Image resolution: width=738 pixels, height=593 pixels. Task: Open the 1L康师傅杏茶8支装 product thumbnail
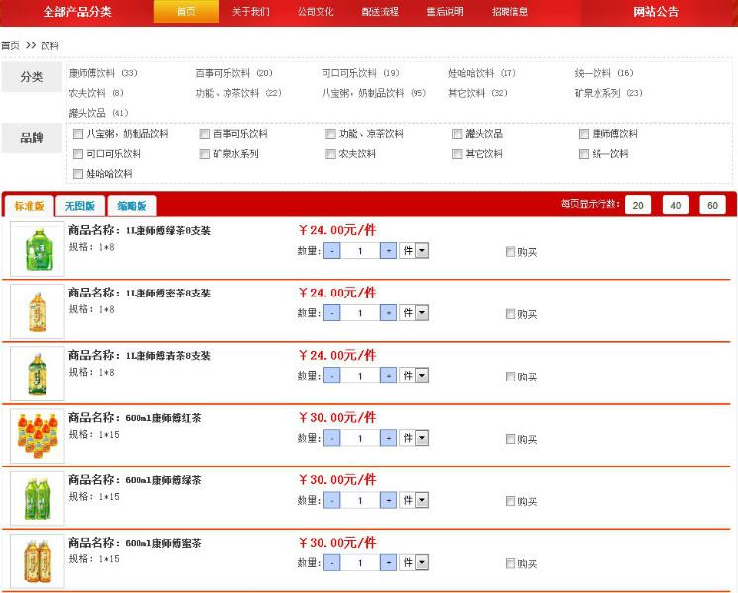(x=38, y=374)
